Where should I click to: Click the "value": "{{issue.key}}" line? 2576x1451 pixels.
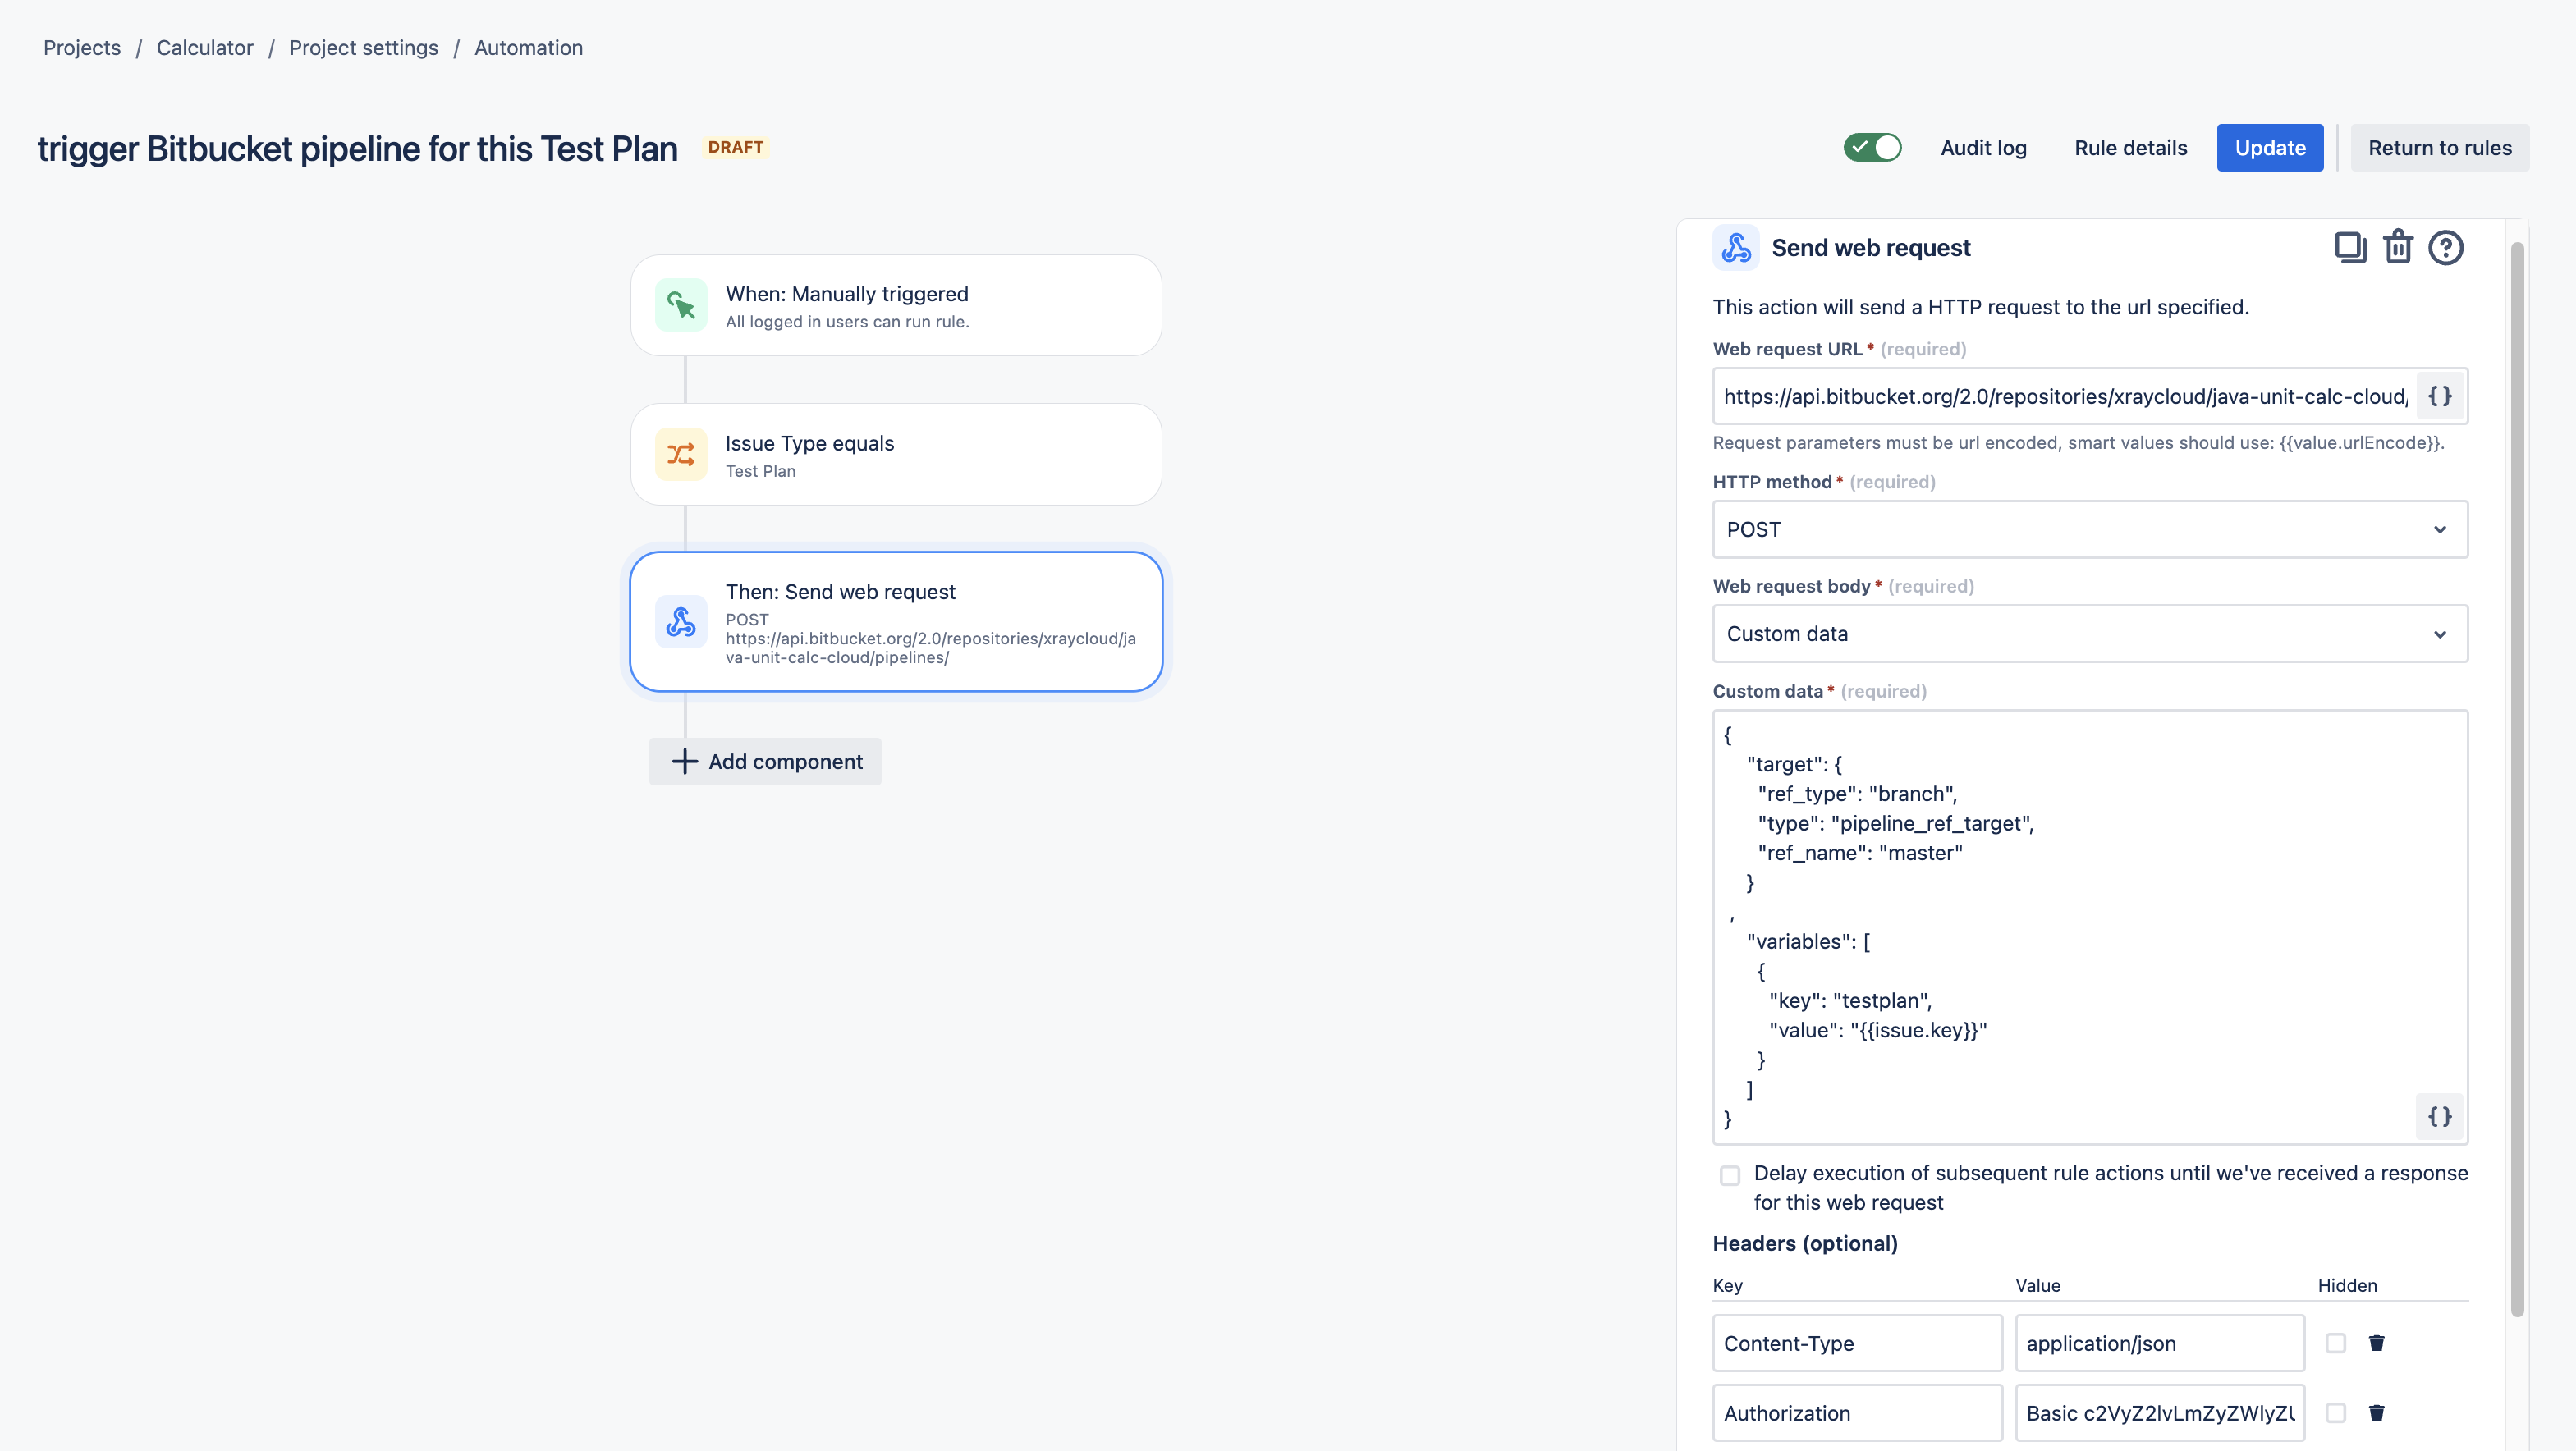click(x=1878, y=1030)
